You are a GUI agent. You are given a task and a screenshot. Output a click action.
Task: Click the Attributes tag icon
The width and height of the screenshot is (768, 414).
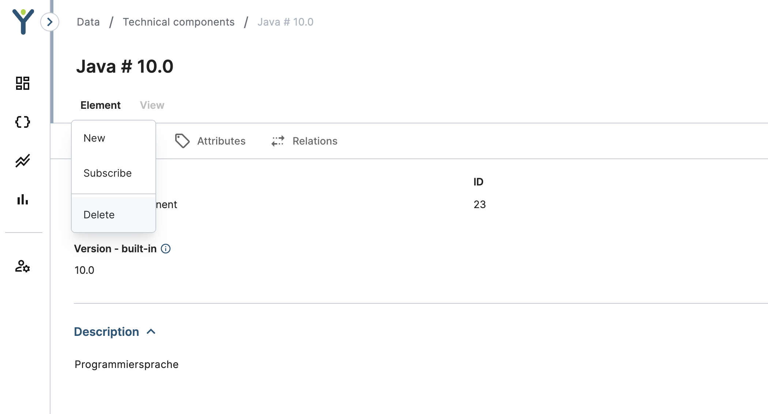(182, 141)
